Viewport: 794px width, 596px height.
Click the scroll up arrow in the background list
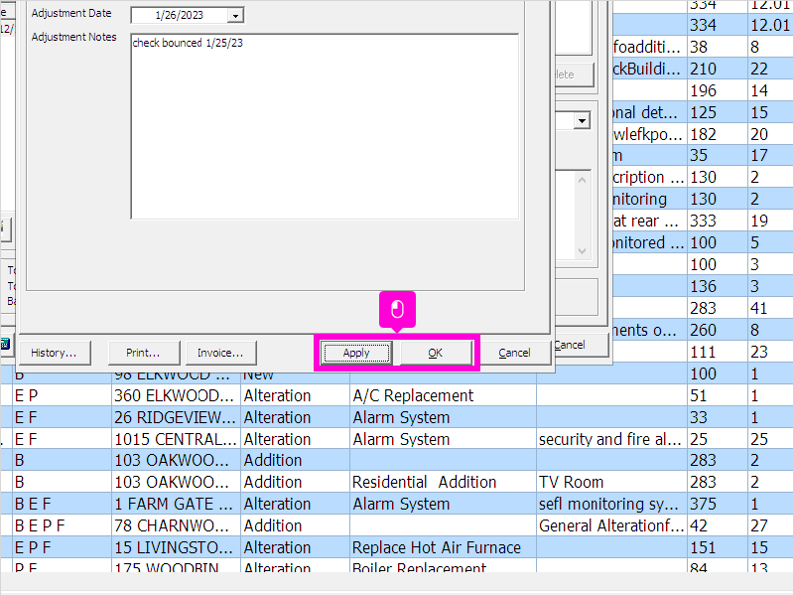(x=582, y=180)
